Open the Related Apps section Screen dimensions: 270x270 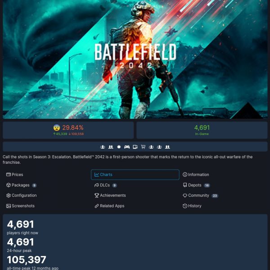(109, 206)
